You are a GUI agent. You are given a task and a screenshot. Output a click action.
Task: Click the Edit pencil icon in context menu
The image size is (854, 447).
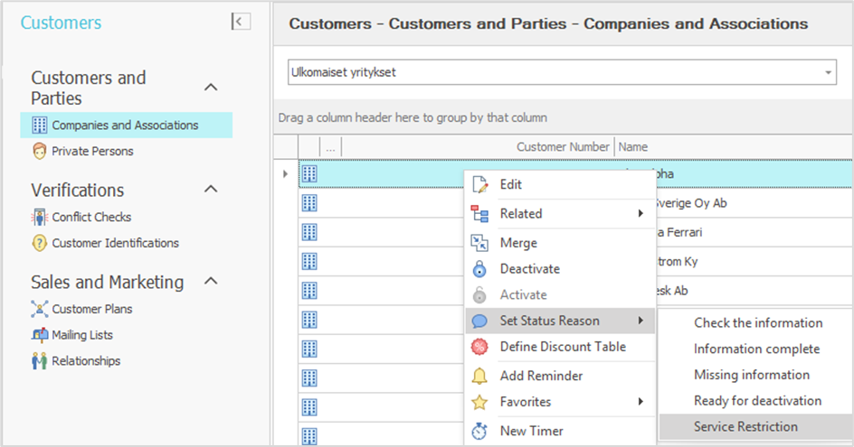tap(479, 185)
